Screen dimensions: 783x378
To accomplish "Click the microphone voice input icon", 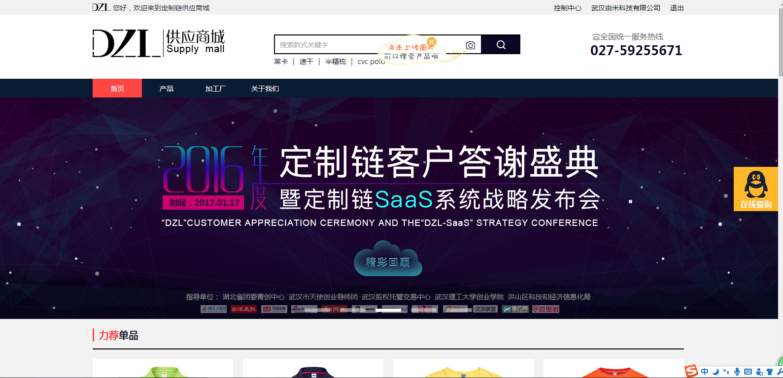I will point(737,372).
